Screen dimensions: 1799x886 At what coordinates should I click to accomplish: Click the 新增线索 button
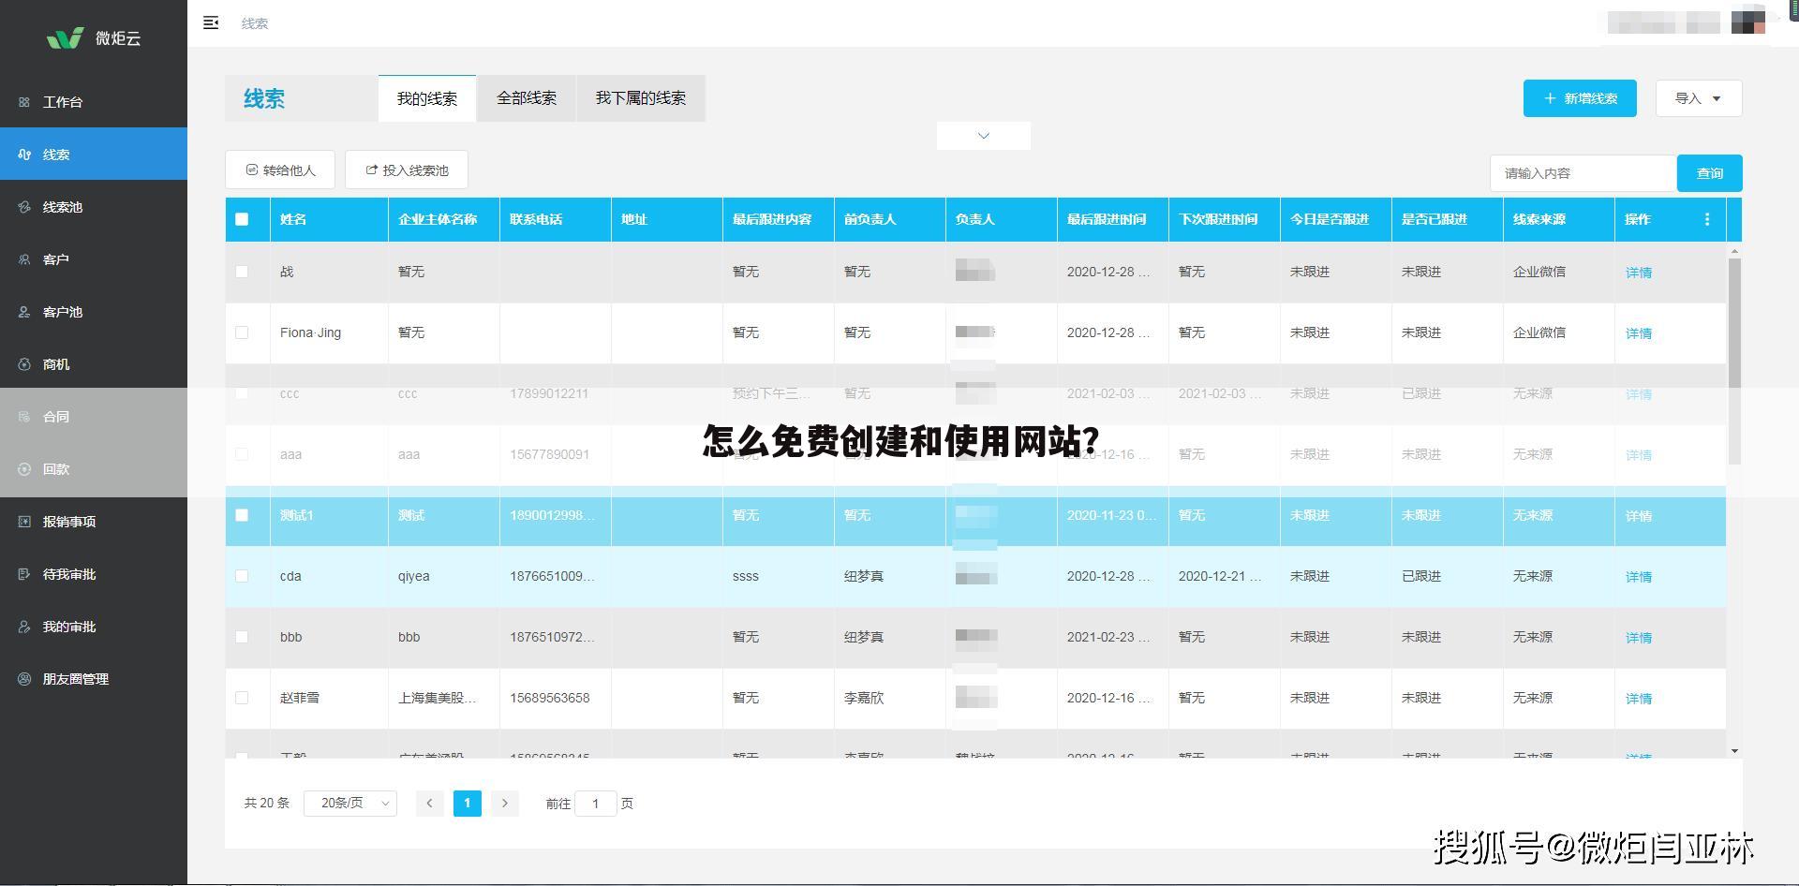click(x=1580, y=97)
